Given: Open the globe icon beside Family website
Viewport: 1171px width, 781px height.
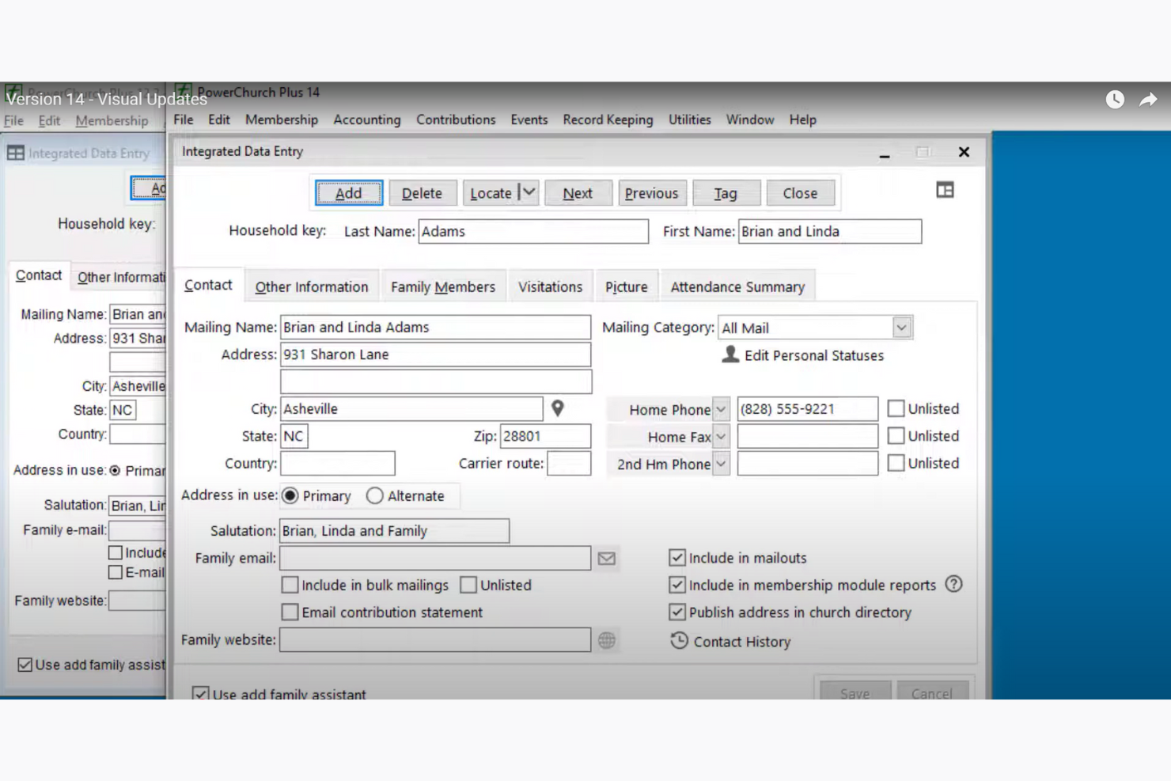Looking at the screenshot, I should (x=607, y=640).
